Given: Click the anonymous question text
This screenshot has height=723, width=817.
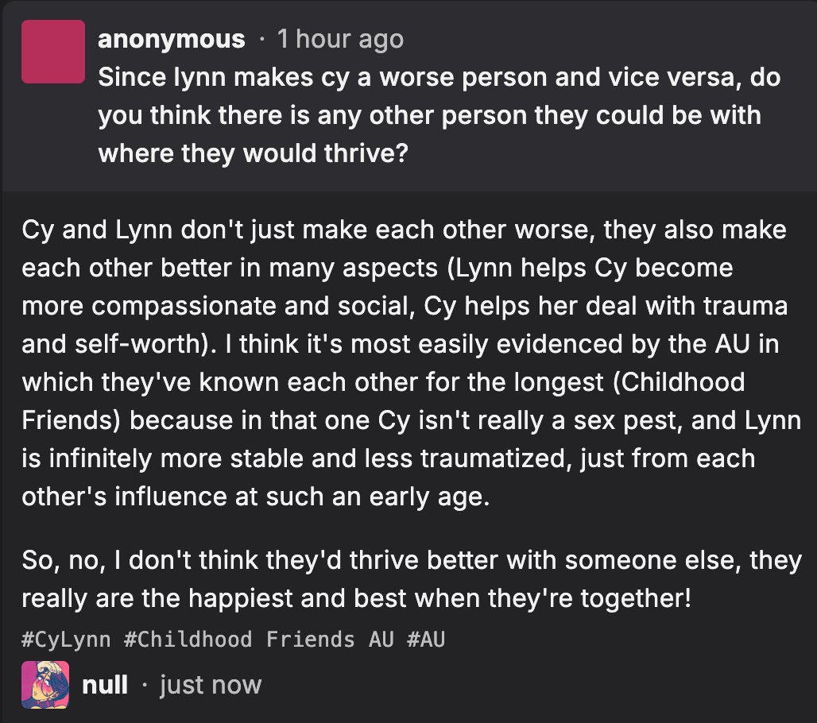Looking at the screenshot, I should tap(439, 115).
